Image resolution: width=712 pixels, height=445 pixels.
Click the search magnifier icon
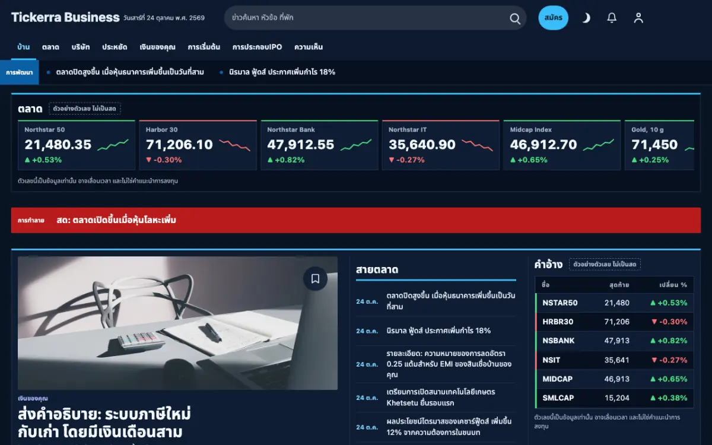(515, 18)
